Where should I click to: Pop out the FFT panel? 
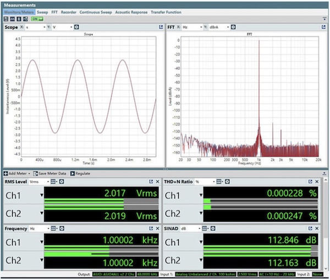(x=324, y=27)
